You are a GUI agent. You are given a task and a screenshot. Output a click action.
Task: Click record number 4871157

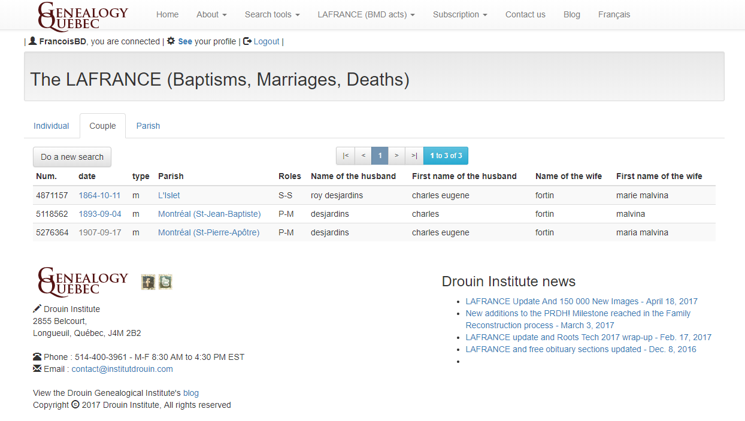click(52, 195)
